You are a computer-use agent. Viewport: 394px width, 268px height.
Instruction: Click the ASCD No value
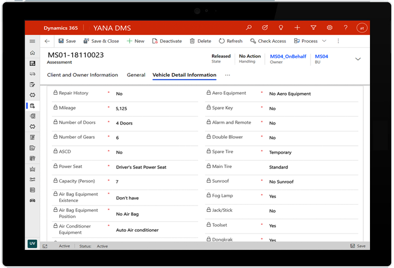pos(119,152)
